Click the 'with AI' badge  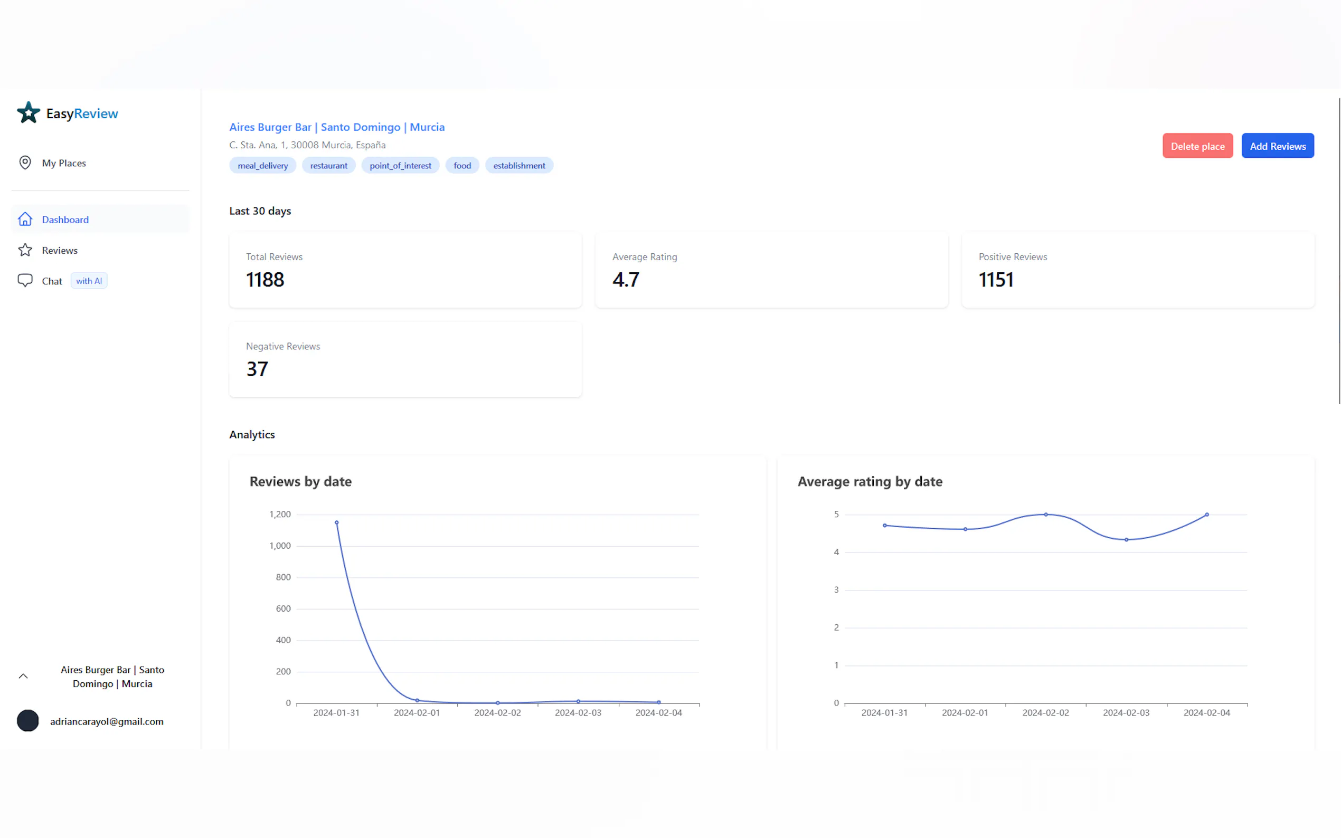click(x=89, y=280)
